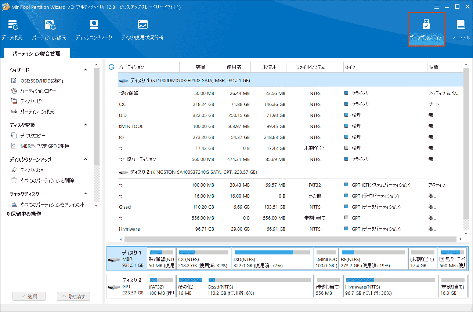This screenshot has height=312, width=473.
Task: Select H:vmware partition row
Action: (x=290, y=229)
